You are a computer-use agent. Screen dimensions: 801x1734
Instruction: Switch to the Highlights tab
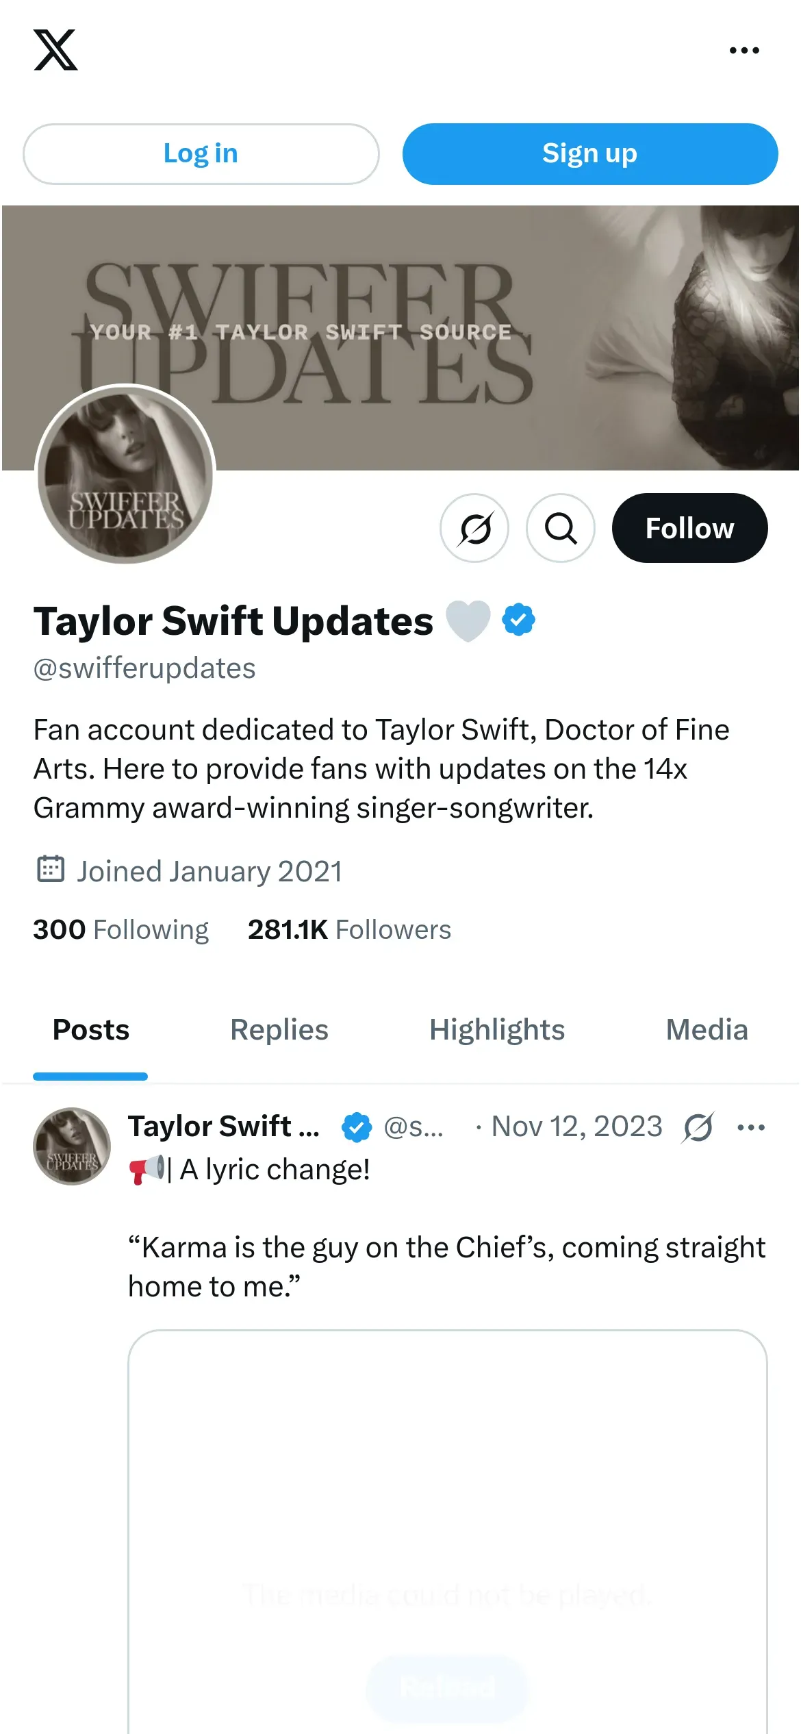(497, 1030)
